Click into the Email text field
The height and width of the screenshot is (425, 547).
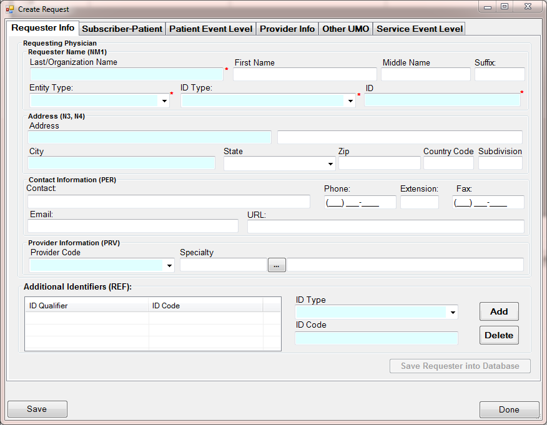point(133,226)
